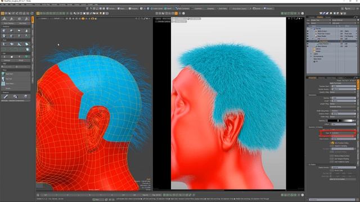This screenshot has width=360, height=202.
Task: Toggle visibility eye of Fur Material layer
Action: (x=308, y=41)
